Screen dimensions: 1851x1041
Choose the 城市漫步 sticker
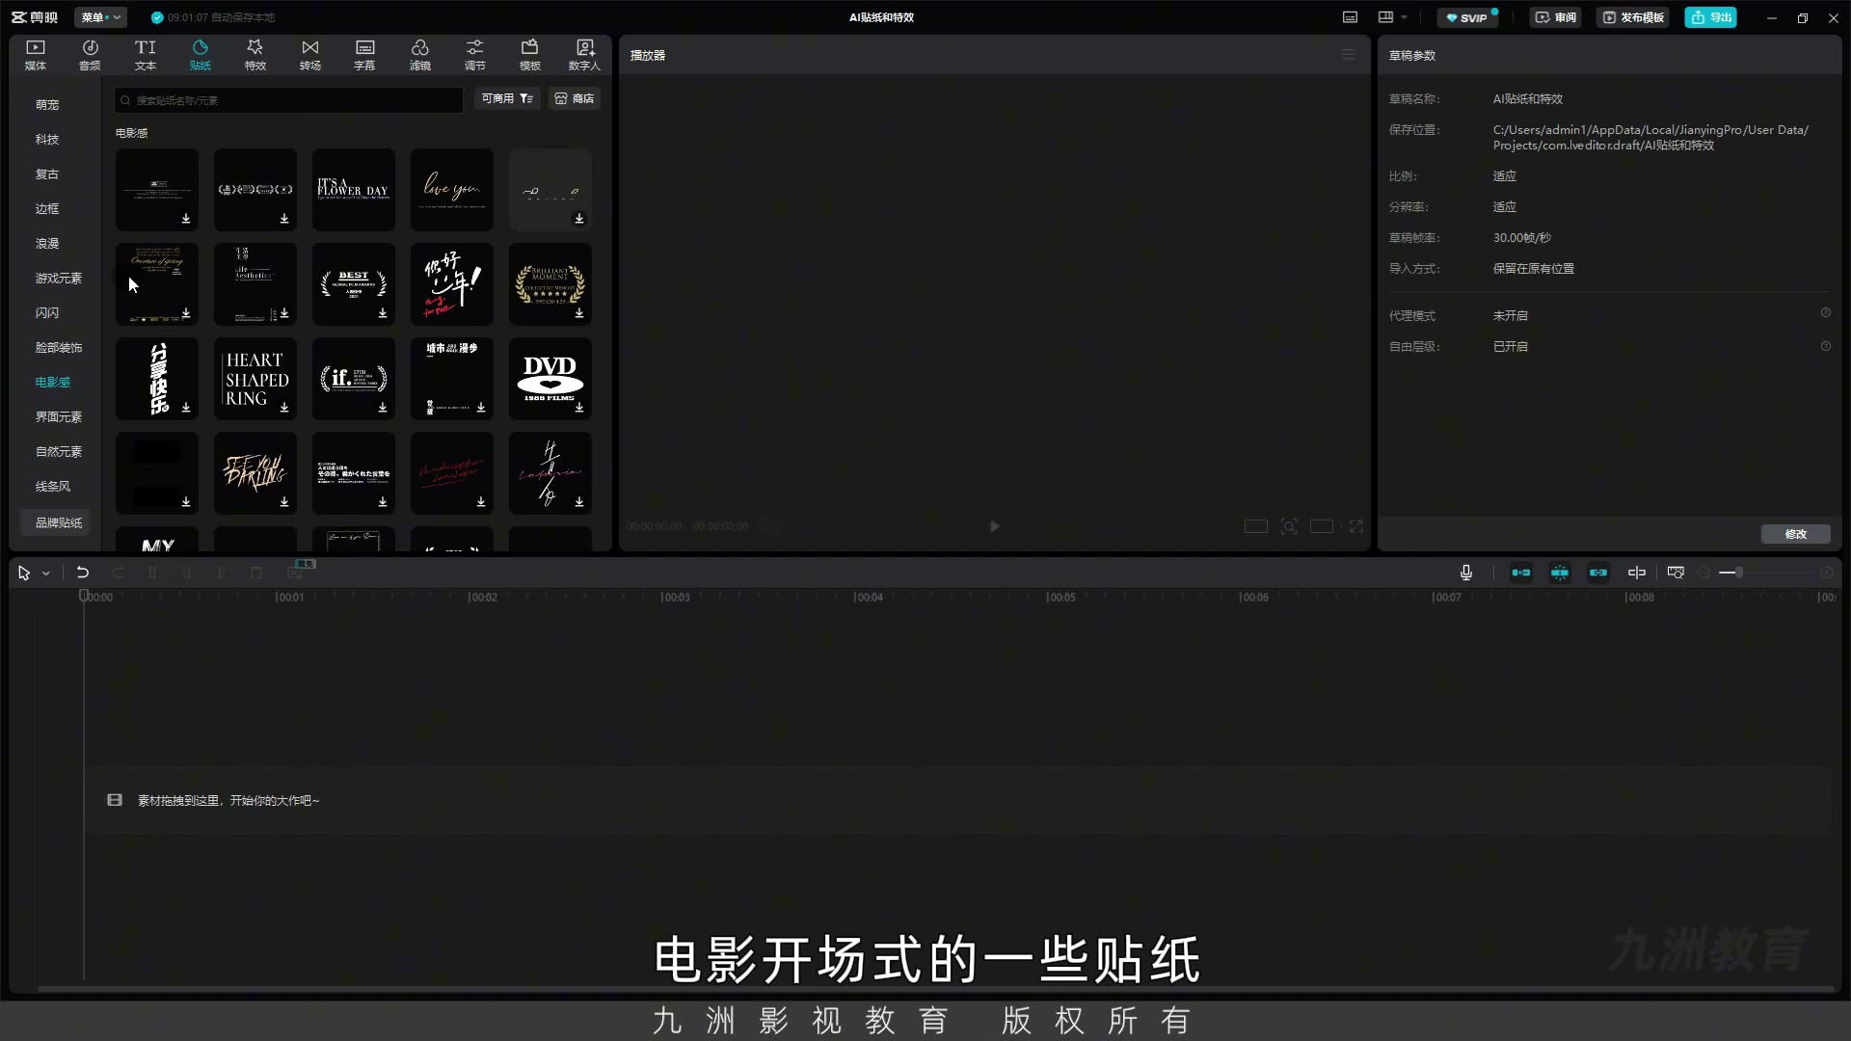452,378
